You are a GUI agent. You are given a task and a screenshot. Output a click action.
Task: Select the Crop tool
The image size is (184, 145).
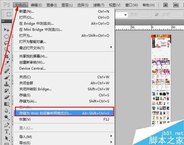pyautogui.click(x=7, y=56)
